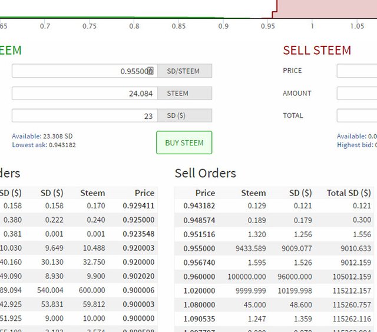
Task: Select sell order price 1.020000
Action: [x=199, y=291]
